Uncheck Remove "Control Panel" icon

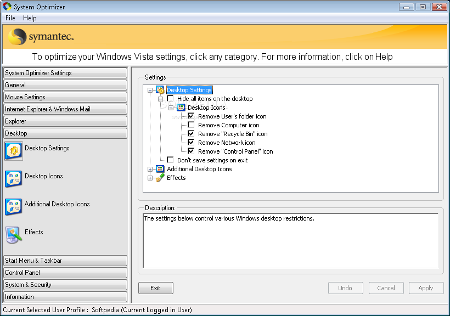[191, 151]
